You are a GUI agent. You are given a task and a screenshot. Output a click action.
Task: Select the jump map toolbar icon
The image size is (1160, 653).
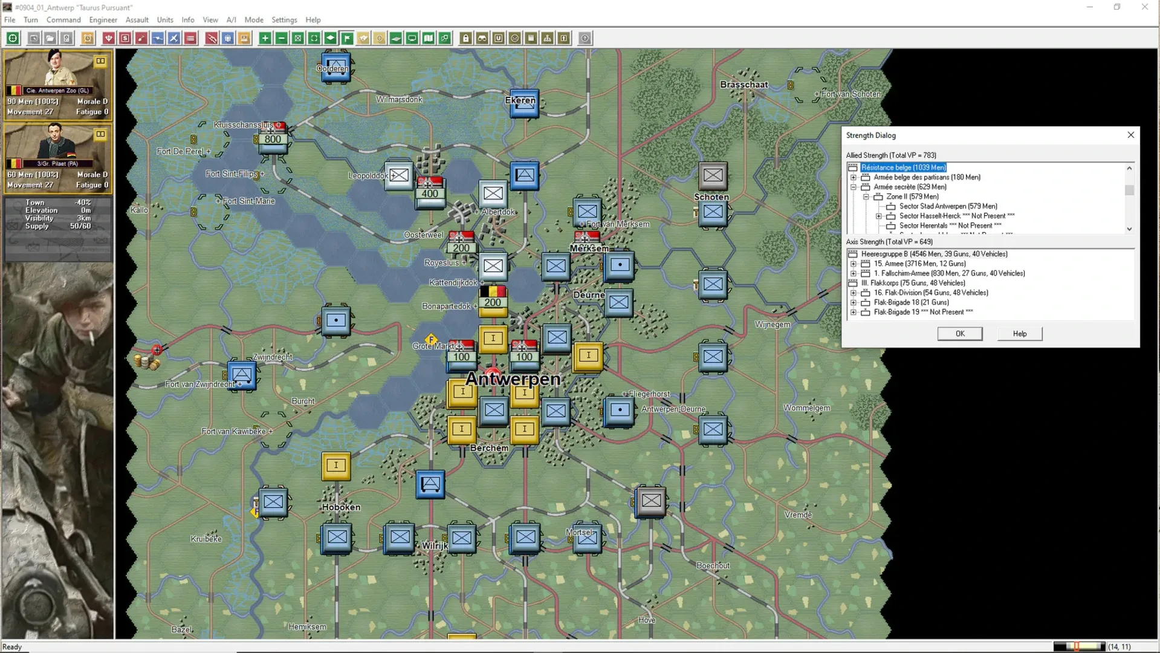[444, 38]
